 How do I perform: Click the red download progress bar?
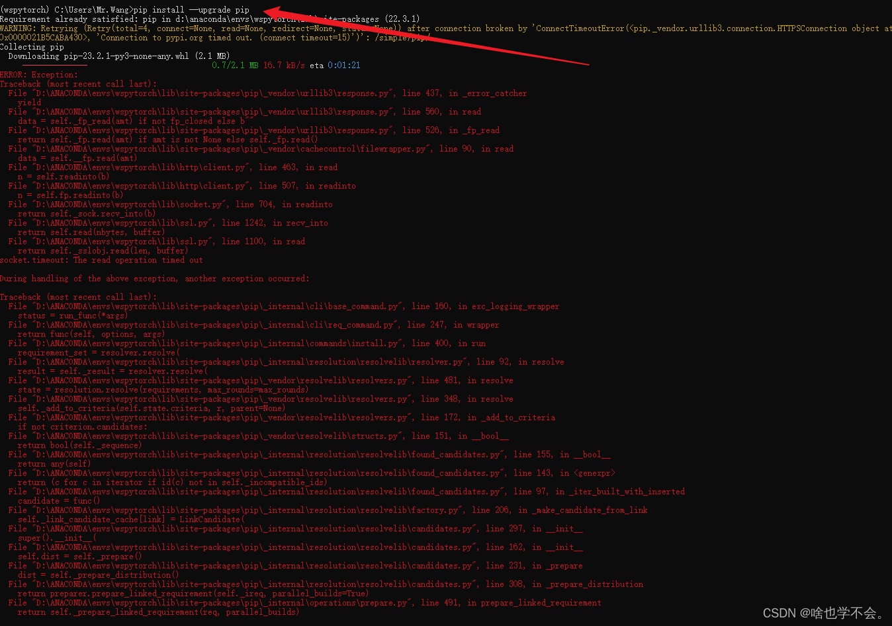[54, 65]
